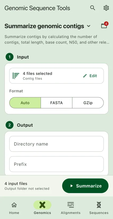113x219 pixels.
Task: Go to the Home tab
Action: (x=14, y=208)
